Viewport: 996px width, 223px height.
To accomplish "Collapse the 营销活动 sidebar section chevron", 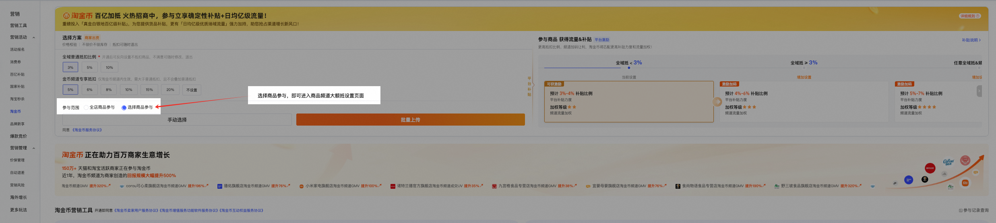I will tap(34, 37).
